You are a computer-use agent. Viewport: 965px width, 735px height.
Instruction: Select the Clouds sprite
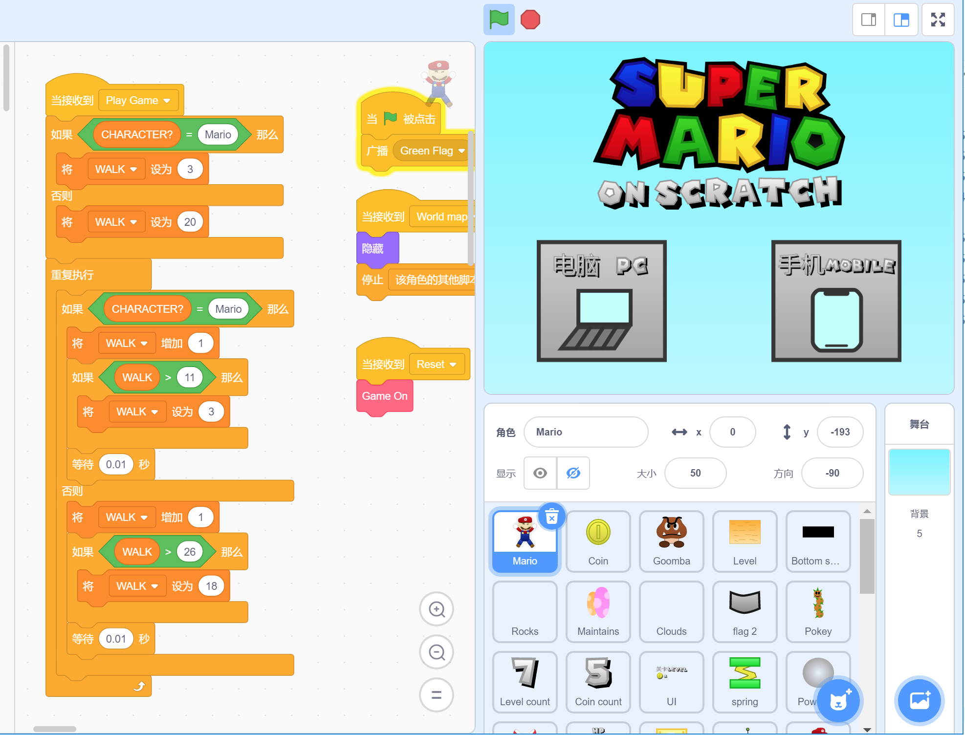671,611
